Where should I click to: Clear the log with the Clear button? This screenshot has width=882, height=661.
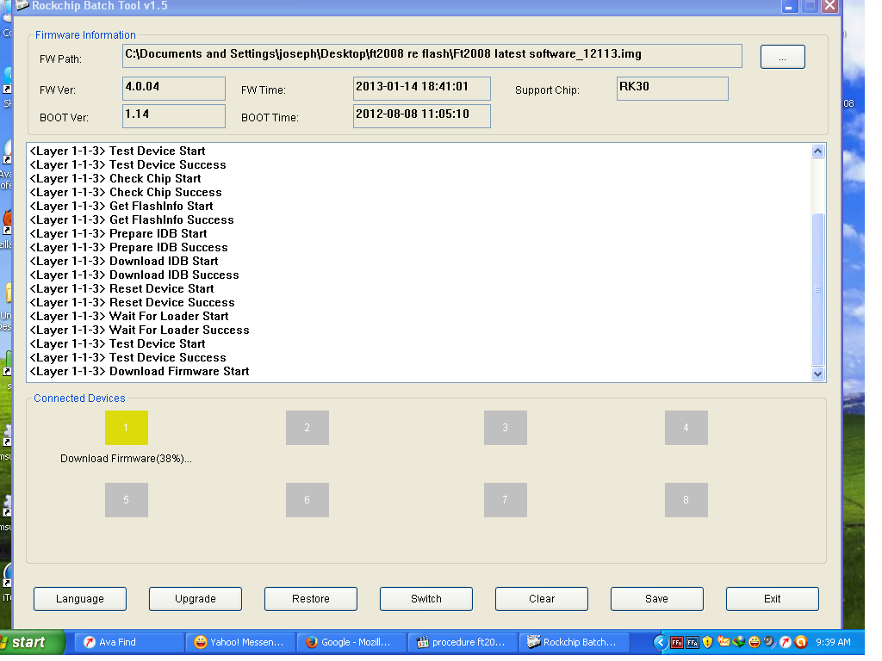(x=541, y=599)
